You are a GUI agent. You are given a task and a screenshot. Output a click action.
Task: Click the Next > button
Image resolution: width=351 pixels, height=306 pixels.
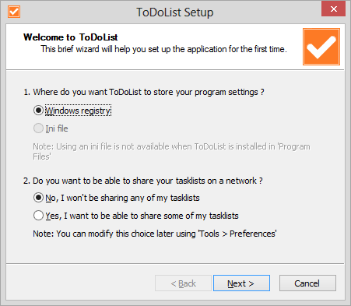241,283
